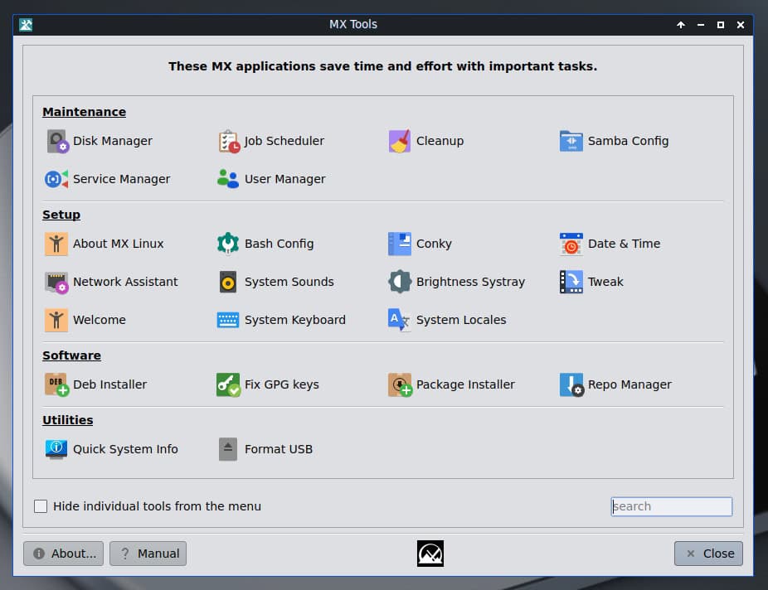
Task: Click the search input field
Action: coord(671,506)
